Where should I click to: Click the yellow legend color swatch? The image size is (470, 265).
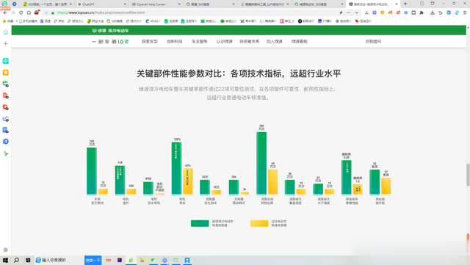pos(259,223)
